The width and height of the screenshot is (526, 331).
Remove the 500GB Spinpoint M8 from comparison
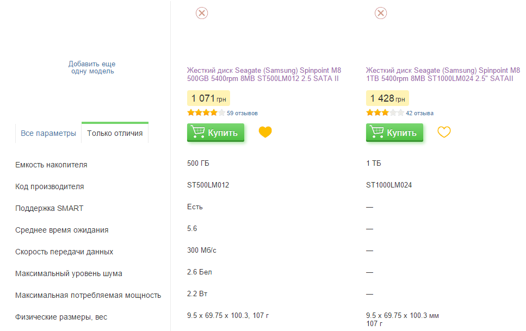[202, 13]
